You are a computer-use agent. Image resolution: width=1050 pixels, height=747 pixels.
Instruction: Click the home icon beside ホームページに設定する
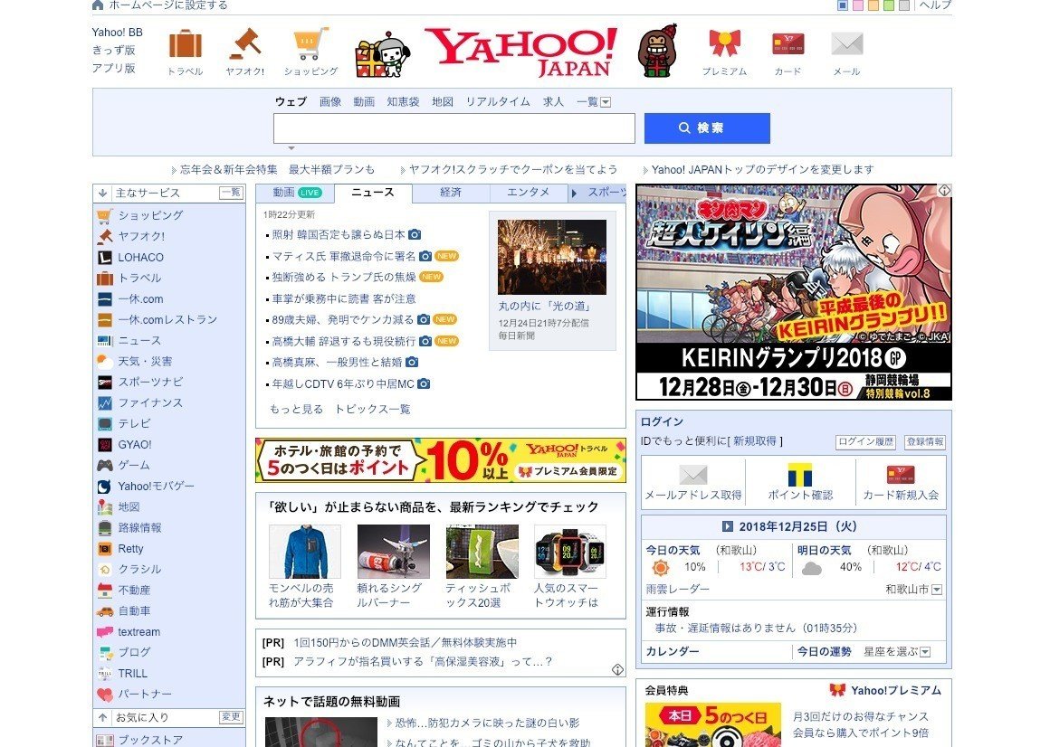tap(98, 5)
